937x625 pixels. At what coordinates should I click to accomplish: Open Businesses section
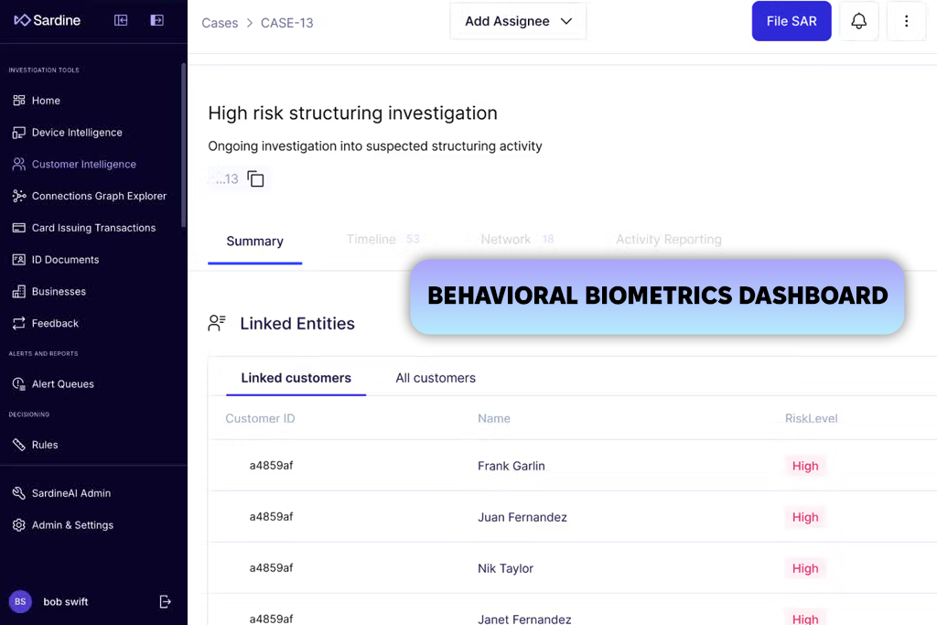click(x=59, y=292)
